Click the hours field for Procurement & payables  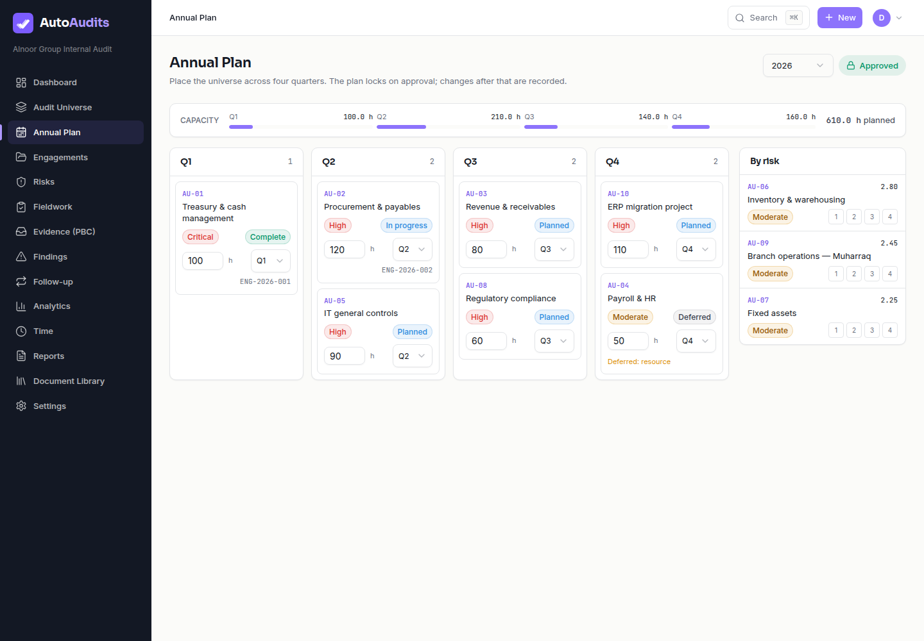(x=345, y=249)
